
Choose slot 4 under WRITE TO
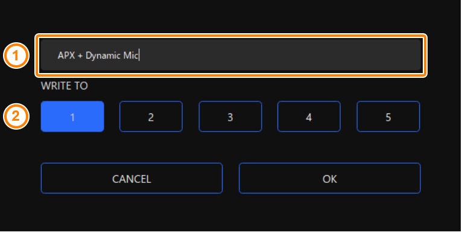(x=309, y=116)
